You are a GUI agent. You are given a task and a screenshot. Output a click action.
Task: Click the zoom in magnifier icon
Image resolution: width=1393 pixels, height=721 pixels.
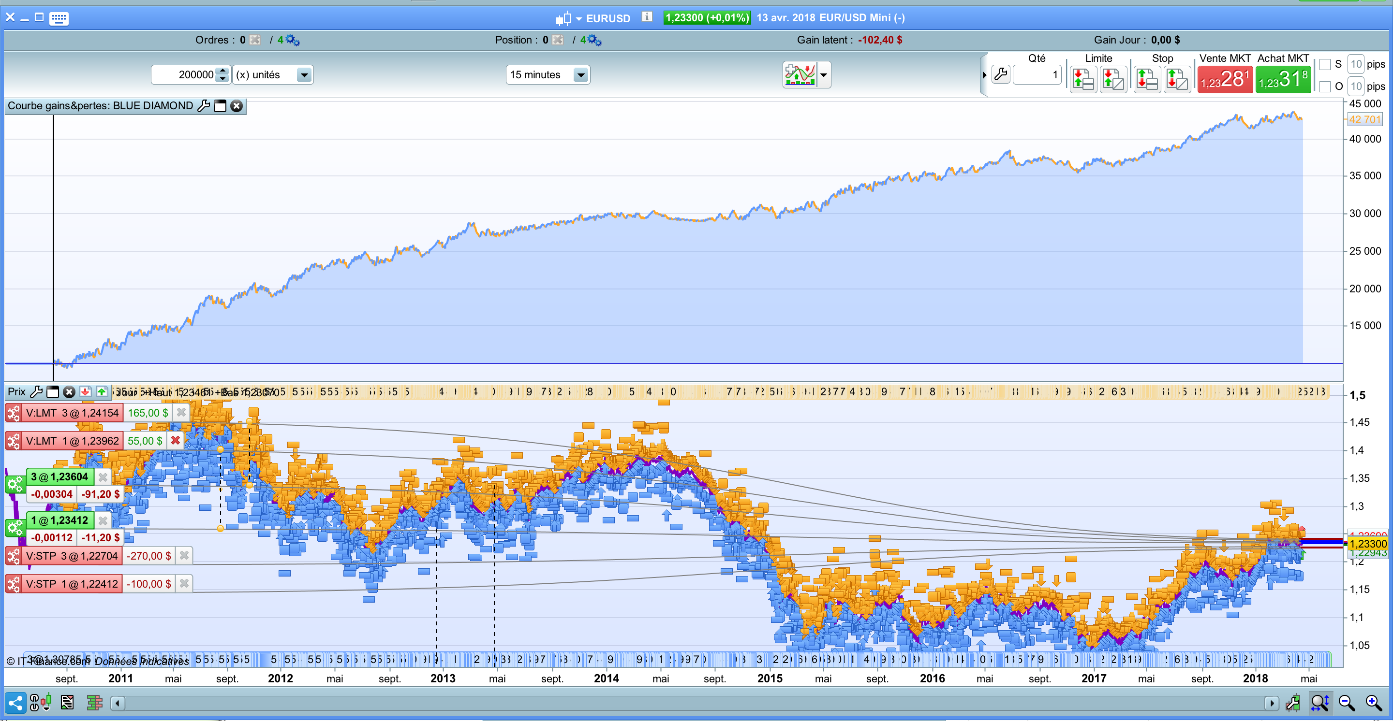coord(1374,703)
